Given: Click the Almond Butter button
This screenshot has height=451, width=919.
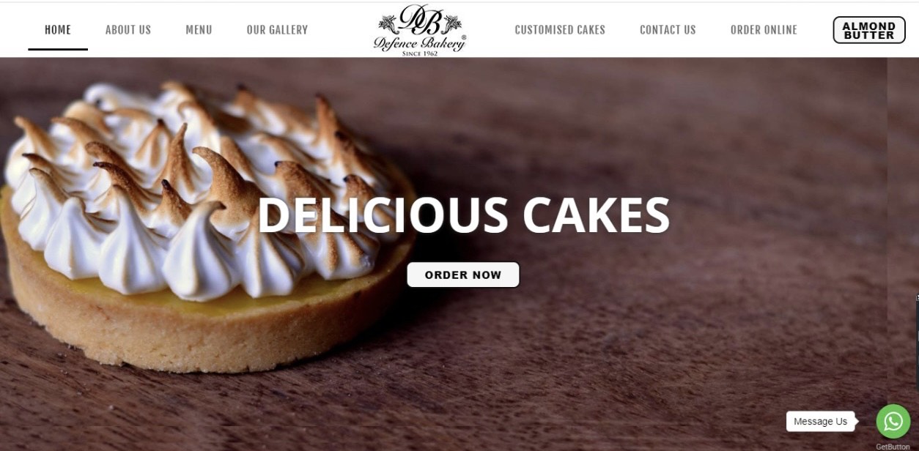Looking at the screenshot, I should point(869,30).
